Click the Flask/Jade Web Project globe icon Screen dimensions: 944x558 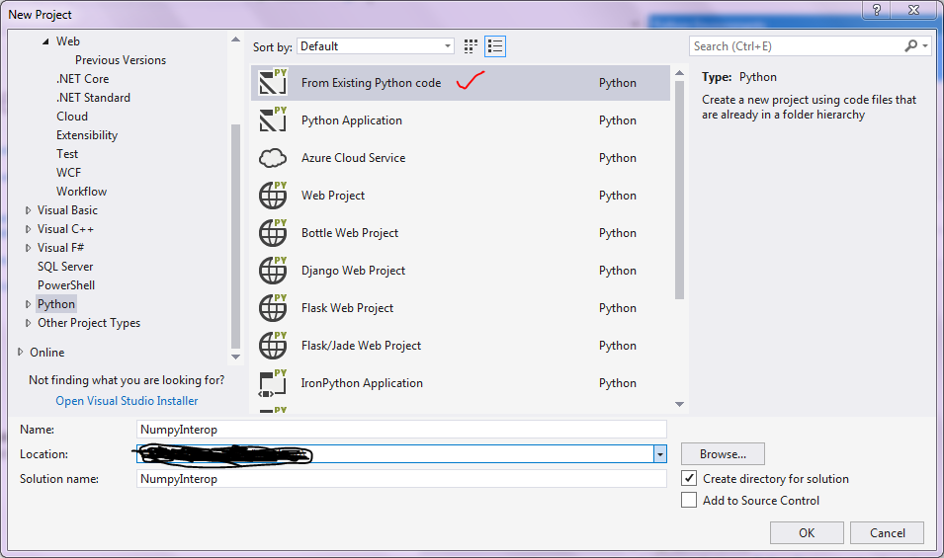tap(273, 345)
